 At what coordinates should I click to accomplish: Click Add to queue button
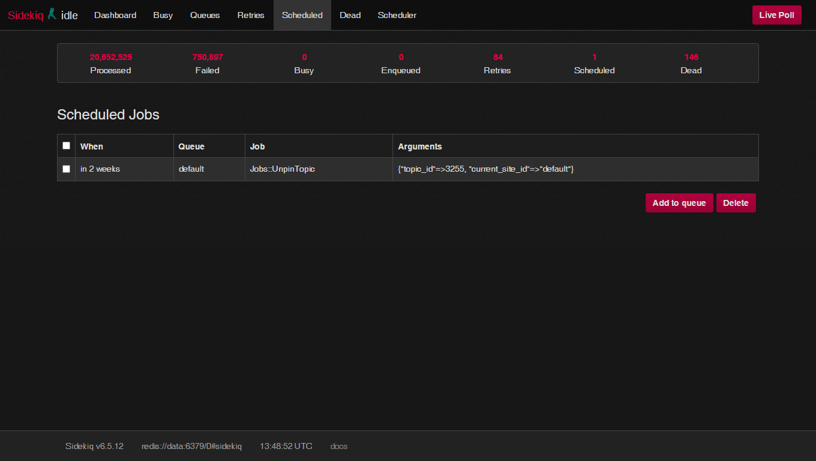pyautogui.click(x=679, y=203)
